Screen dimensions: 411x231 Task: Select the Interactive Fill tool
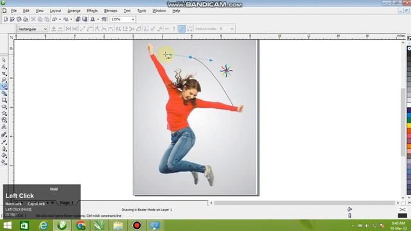(x=4, y=162)
